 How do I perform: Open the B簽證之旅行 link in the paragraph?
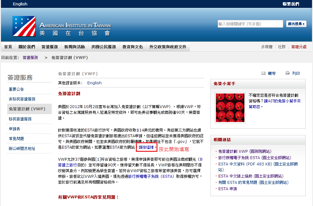[68, 165]
